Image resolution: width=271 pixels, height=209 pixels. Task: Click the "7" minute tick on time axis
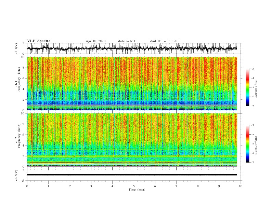[x=177, y=186]
